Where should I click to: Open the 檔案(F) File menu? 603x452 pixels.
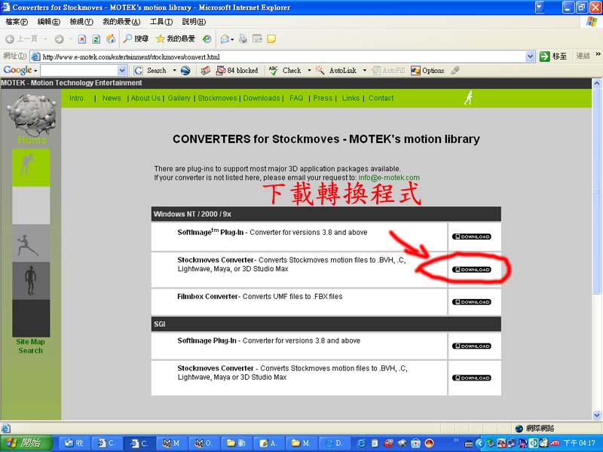17,22
